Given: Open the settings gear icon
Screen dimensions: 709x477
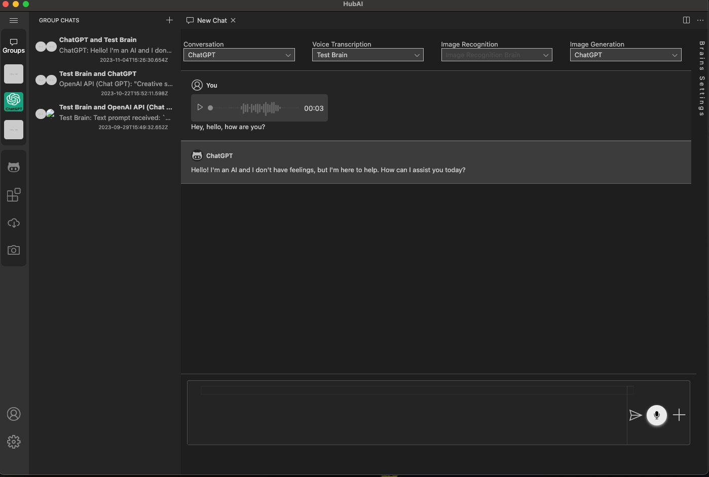Looking at the screenshot, I should (x=14, y=442).
